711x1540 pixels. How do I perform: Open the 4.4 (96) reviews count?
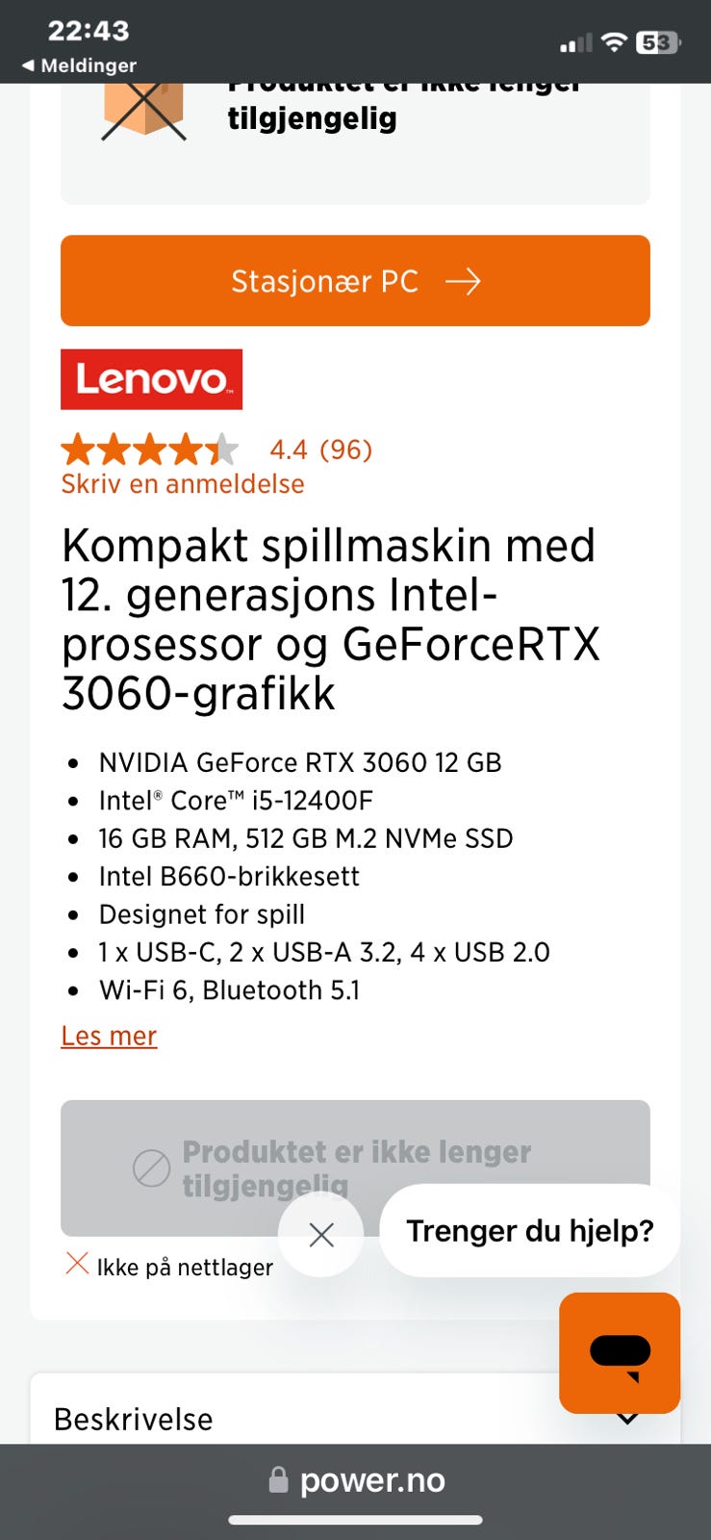coord(320,449)
